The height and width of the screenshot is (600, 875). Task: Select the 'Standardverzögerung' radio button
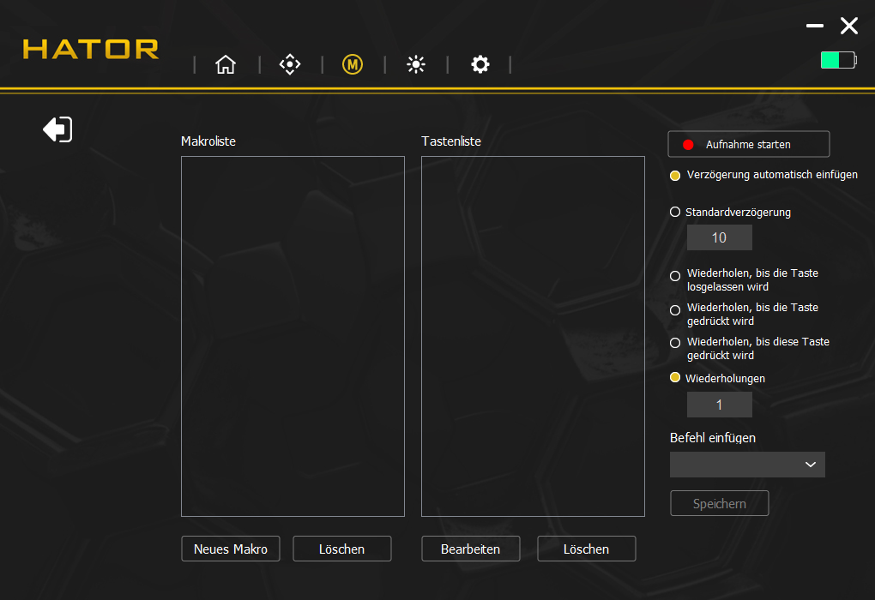point(675,212)
